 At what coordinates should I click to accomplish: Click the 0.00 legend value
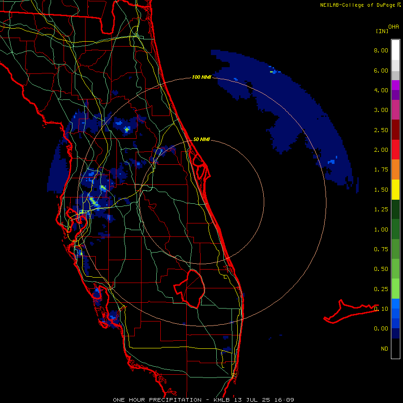click(x=381, y=329)
